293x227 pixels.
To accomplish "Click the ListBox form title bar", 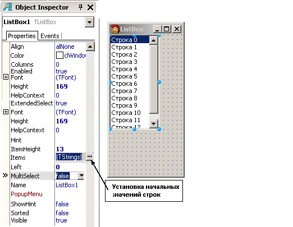I will pyautogui.click(x=146, y=29).
